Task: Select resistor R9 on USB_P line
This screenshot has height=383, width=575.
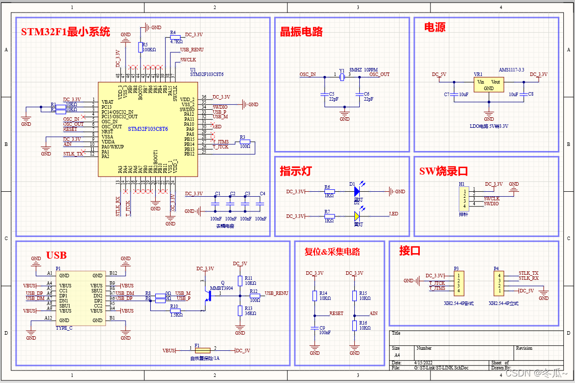Action: pos(161,300)
